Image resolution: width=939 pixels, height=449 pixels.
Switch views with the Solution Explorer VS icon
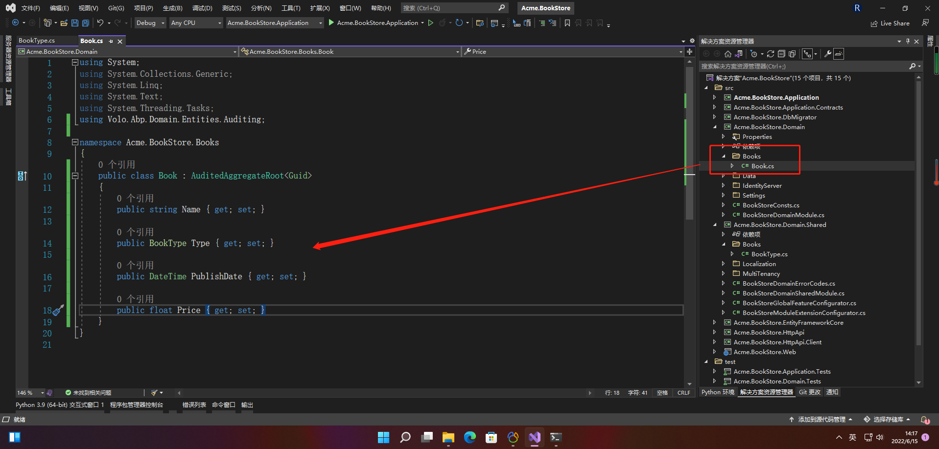point(739,54)
